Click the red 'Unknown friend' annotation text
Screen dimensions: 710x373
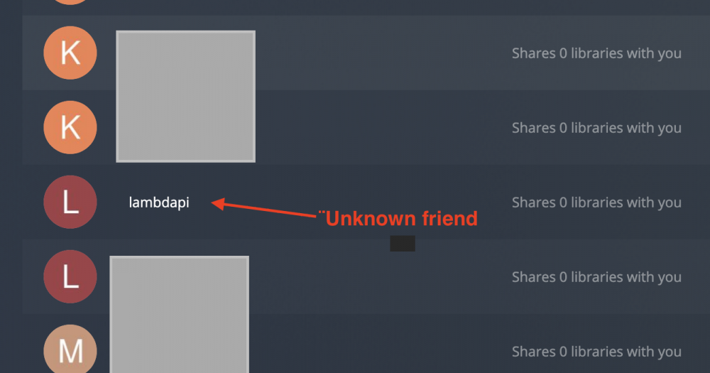tap(398, 218)
